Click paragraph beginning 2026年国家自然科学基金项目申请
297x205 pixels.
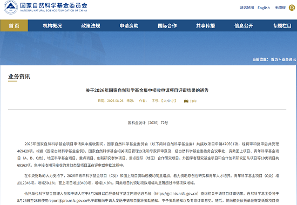(x=148, y=154)
